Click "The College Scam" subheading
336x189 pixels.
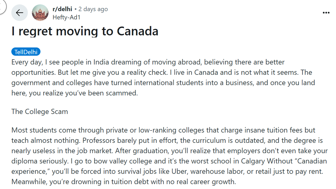coord(40,112)
